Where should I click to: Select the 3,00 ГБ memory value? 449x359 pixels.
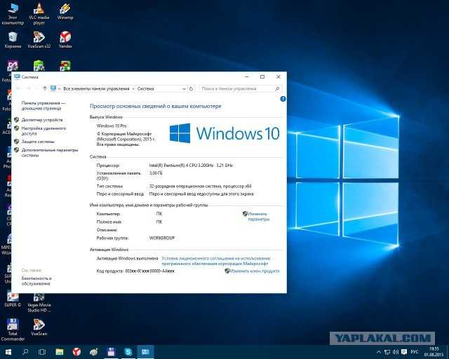156,173
